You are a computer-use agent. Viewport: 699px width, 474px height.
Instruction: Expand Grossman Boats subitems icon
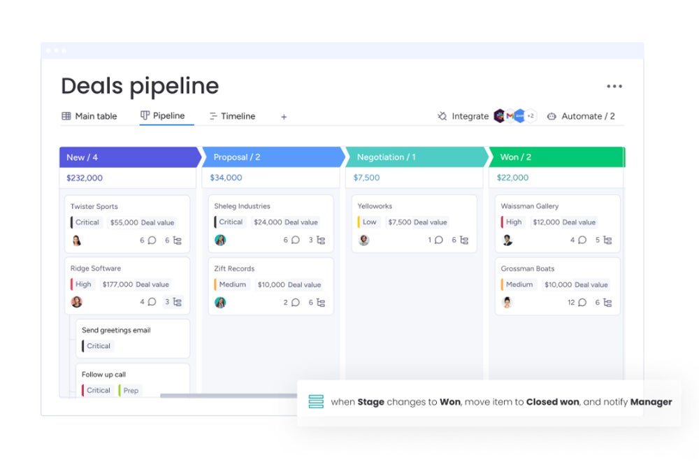pos(608,302)
